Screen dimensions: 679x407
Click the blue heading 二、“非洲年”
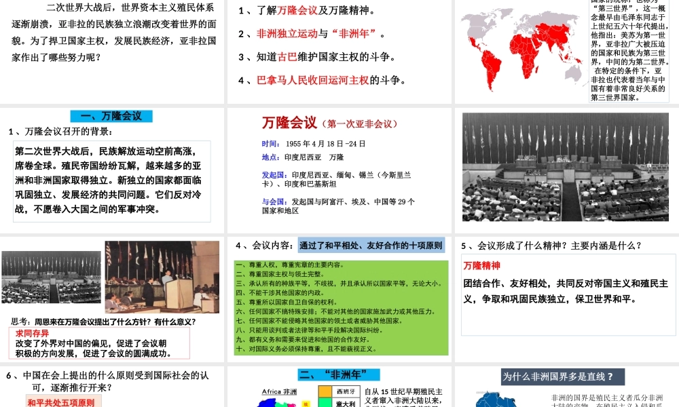[339, 374]
